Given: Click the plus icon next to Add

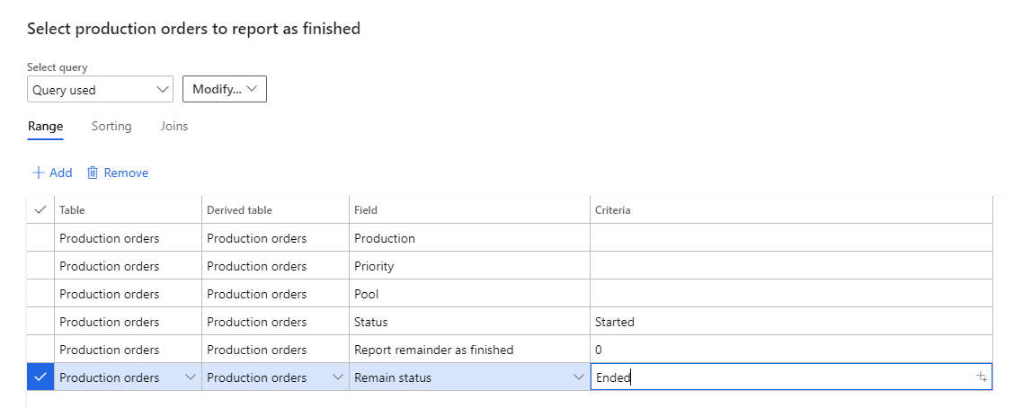Looking at the screenshot, I should coord(38,173).
